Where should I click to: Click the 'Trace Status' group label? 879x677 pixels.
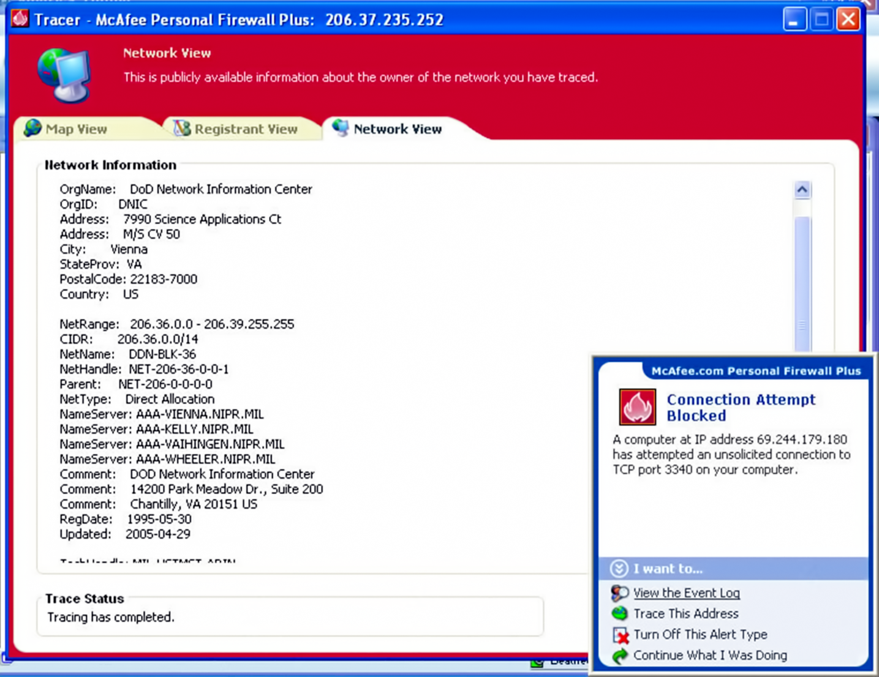85,599
